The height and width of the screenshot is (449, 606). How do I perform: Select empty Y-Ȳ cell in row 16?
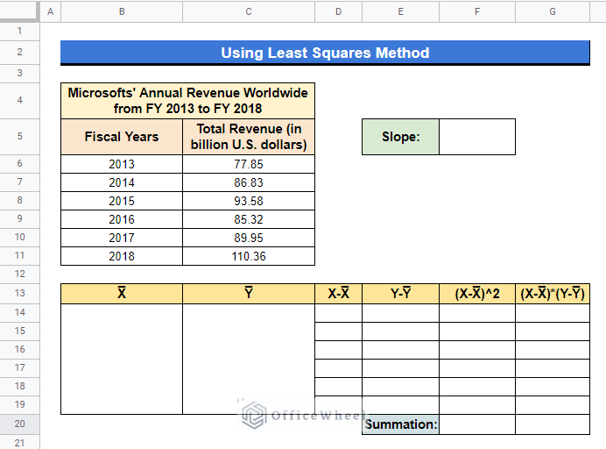click(400, 350)
